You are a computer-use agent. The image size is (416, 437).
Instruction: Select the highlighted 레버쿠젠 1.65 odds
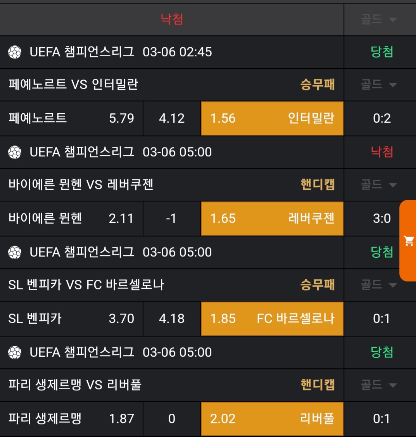pos(272,218)
